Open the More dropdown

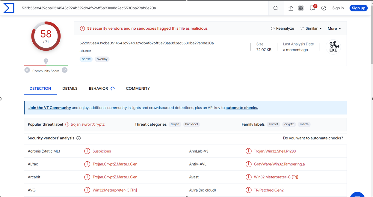click(x=334, y=28)
